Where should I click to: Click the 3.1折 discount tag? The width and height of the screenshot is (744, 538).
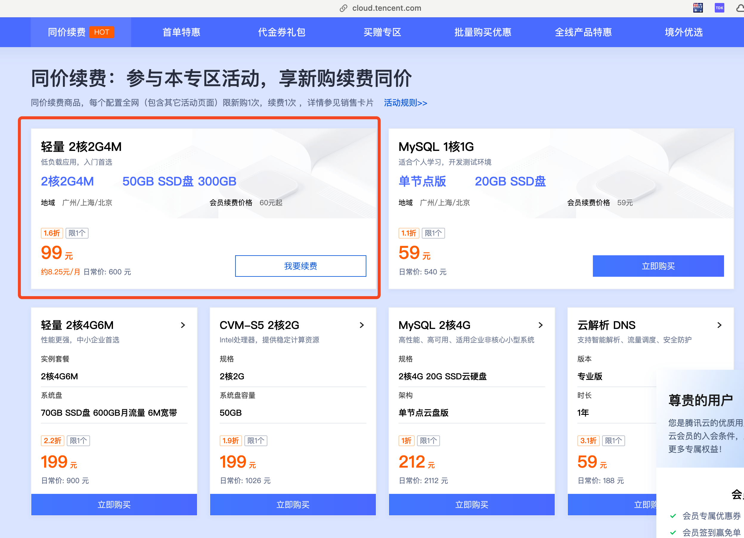point(588,440)
